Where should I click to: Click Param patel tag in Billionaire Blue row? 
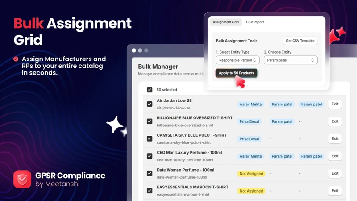point(282,121)
